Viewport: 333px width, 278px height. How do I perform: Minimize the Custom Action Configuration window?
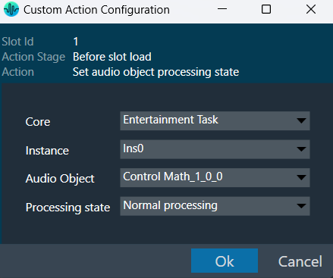[x=222, y=9]
